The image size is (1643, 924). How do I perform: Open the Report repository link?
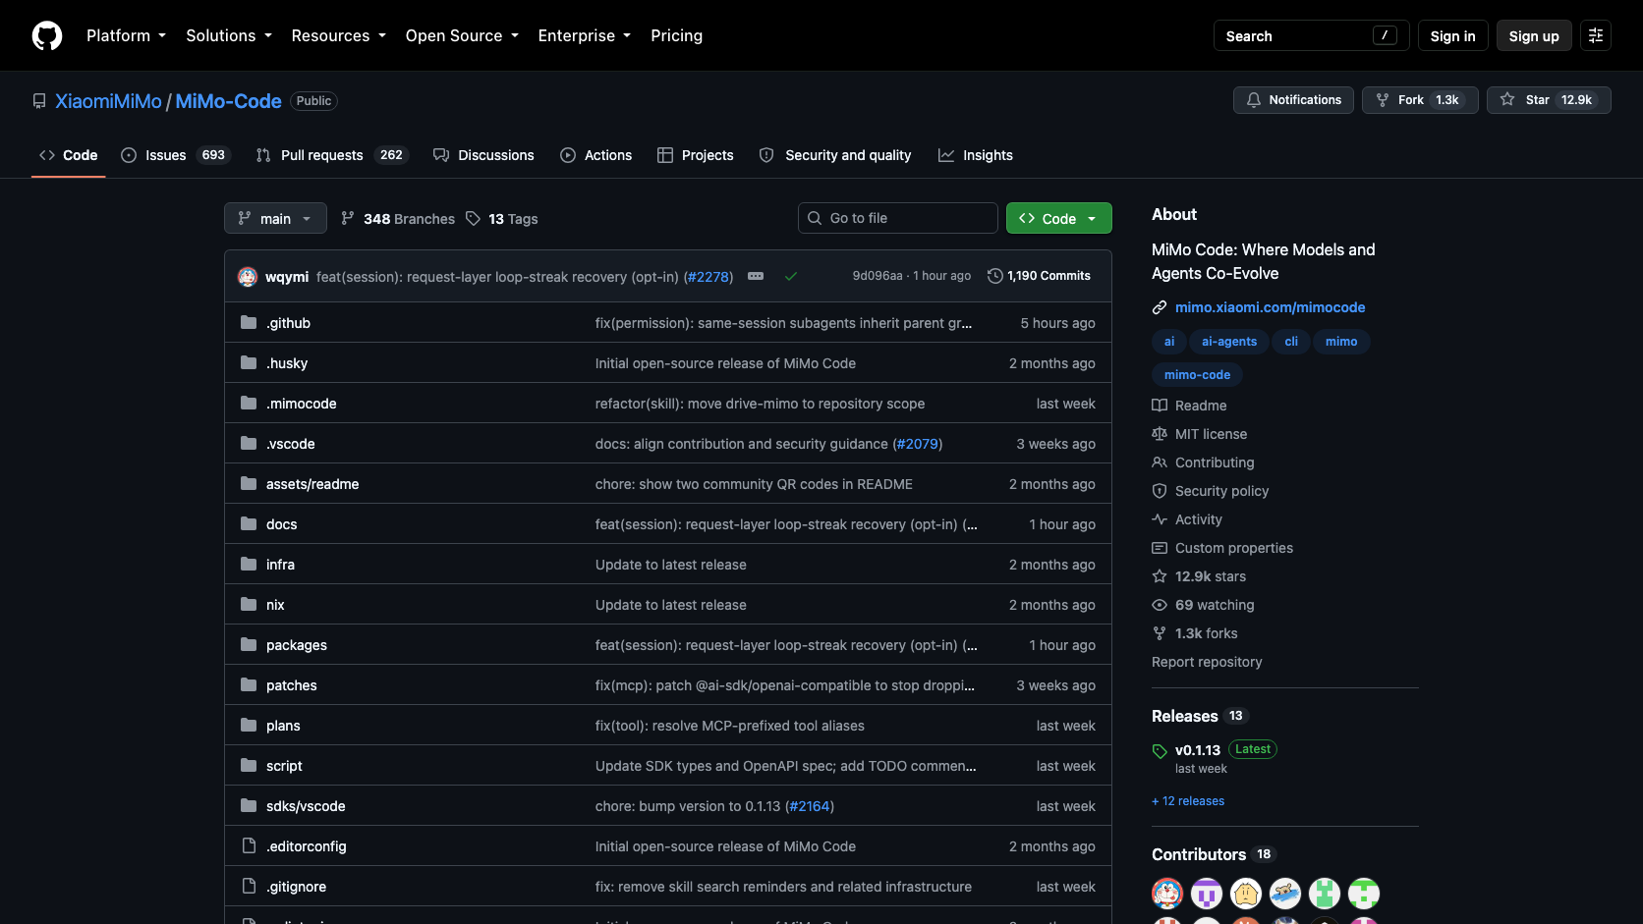click(x=1207, y=662)
